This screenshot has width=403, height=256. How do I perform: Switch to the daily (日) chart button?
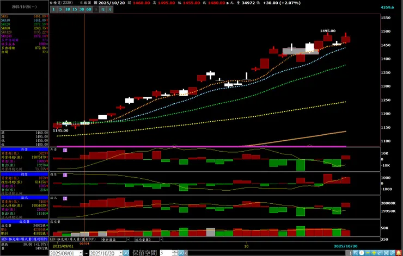(96, 9)
